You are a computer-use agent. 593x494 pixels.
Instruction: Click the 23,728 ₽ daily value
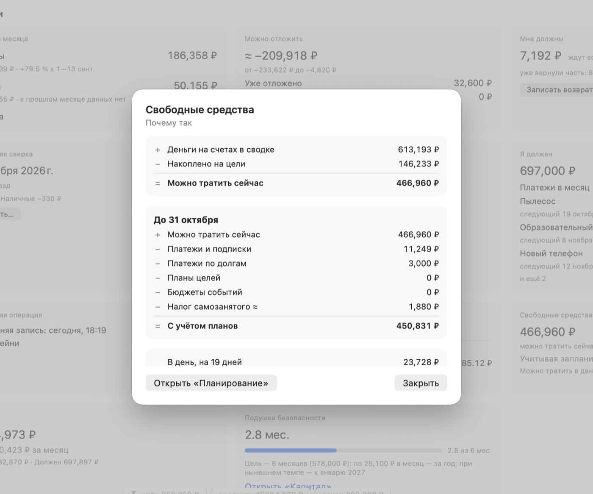[421, 362]
